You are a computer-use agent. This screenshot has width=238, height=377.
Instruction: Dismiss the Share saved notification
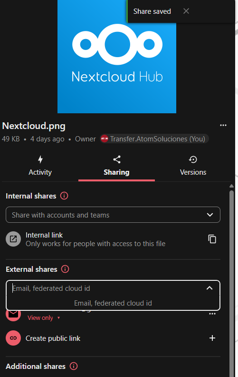(x=186, y=11)
